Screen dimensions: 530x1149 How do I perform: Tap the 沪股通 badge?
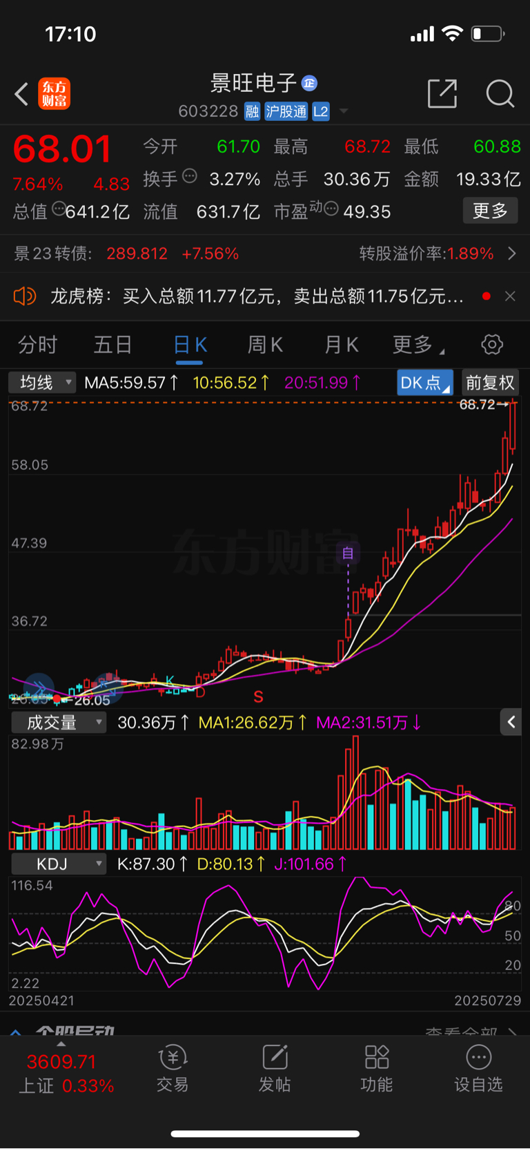point(286,111)
